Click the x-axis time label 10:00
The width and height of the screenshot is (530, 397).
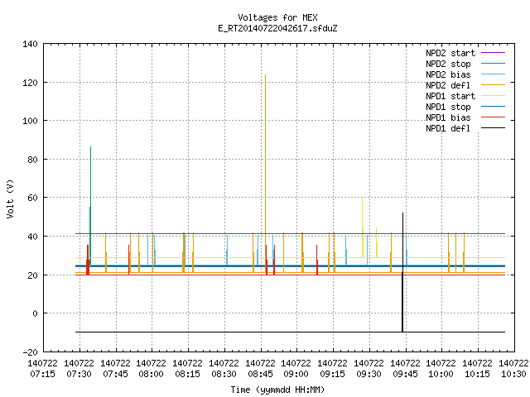pos(441,375)
